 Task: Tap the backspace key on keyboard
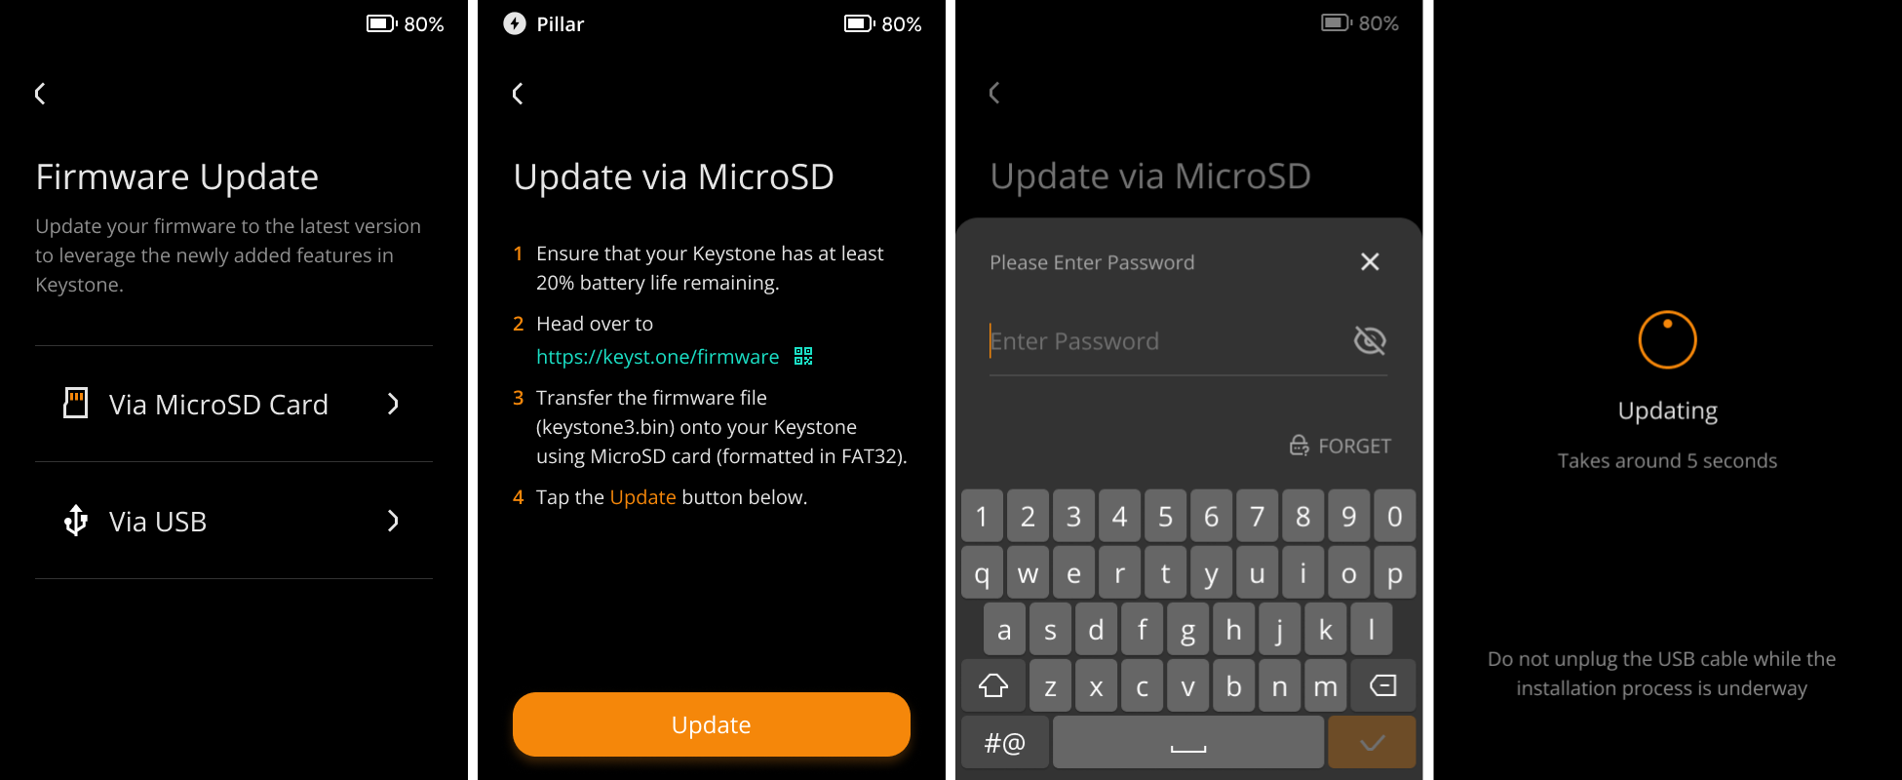click(1382, 686)
